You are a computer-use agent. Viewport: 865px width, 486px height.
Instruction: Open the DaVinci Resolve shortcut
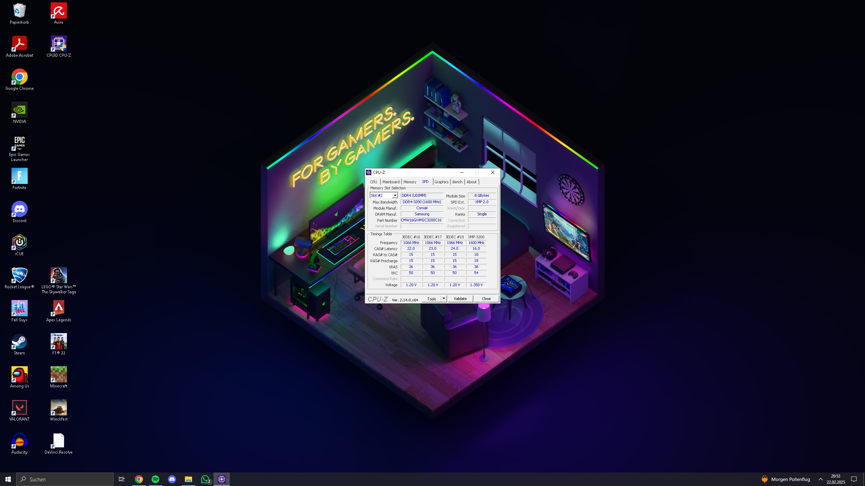click(58, 441)
